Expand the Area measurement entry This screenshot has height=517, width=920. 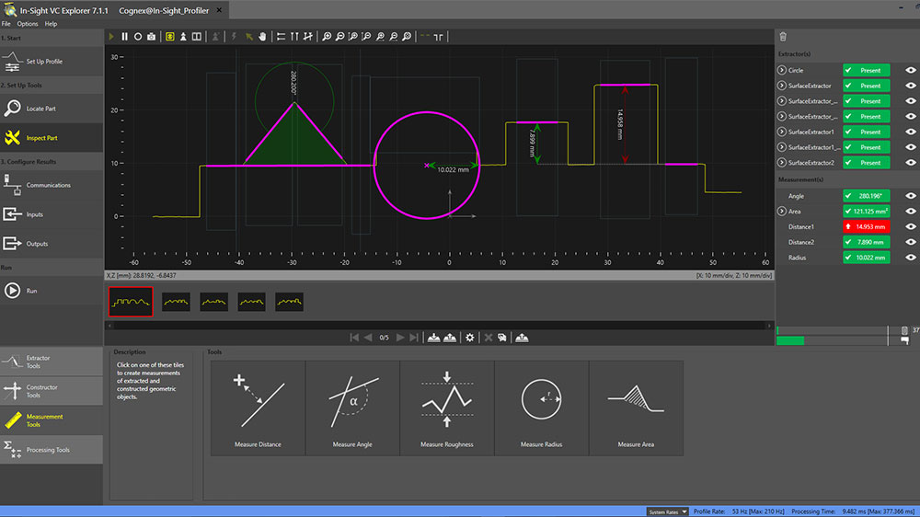pyautogui.click(x=782, y=211)
